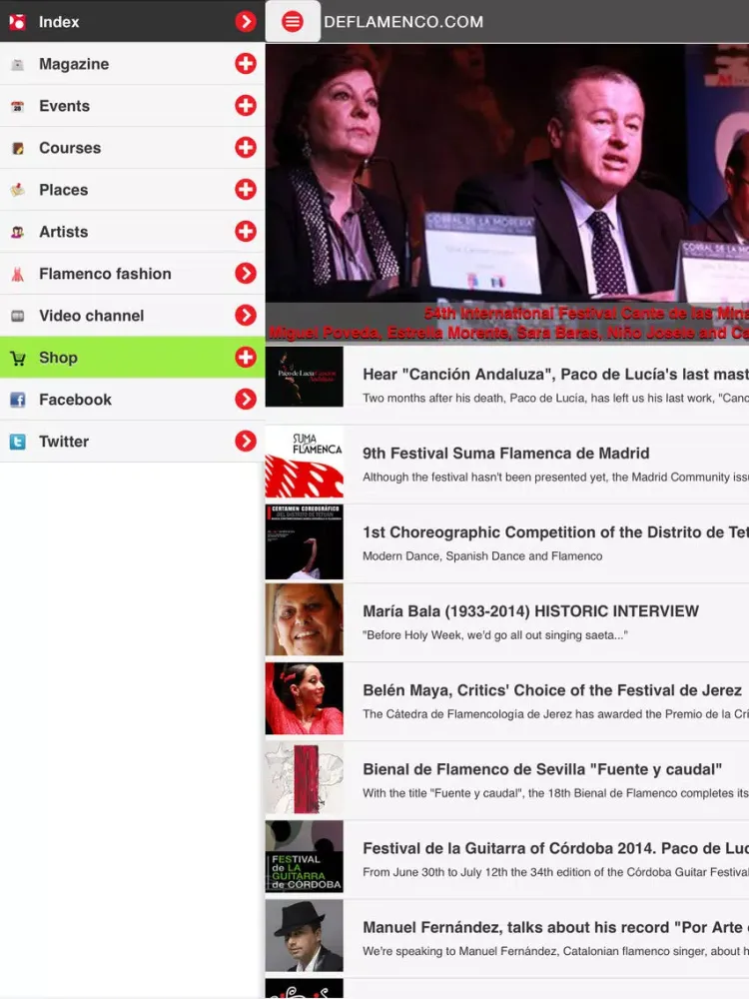Tap the red hamburger menu button

coord(293,22)
